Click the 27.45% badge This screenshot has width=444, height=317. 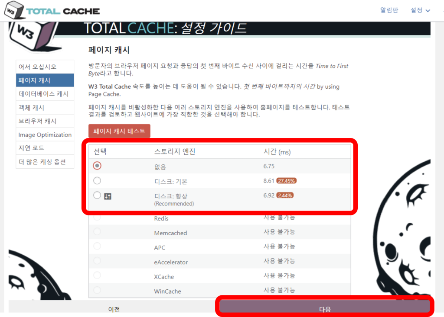click(286, 181)
